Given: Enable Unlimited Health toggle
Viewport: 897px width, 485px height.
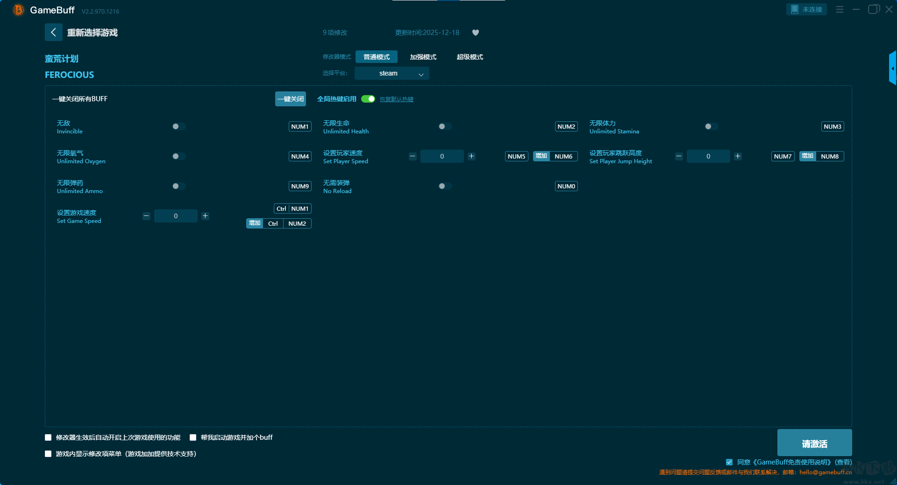Looking at the screenshot, I should point(445,126).
